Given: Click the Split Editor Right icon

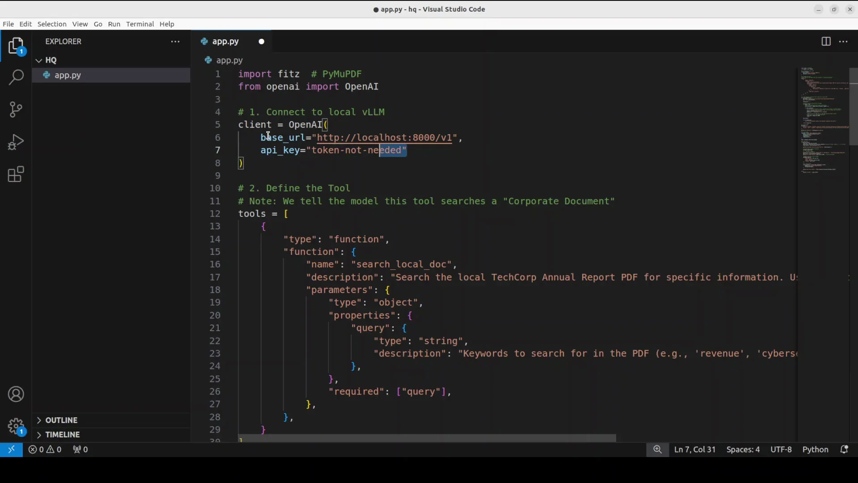Looking at the screenshot, I should [x=826, y=42].
